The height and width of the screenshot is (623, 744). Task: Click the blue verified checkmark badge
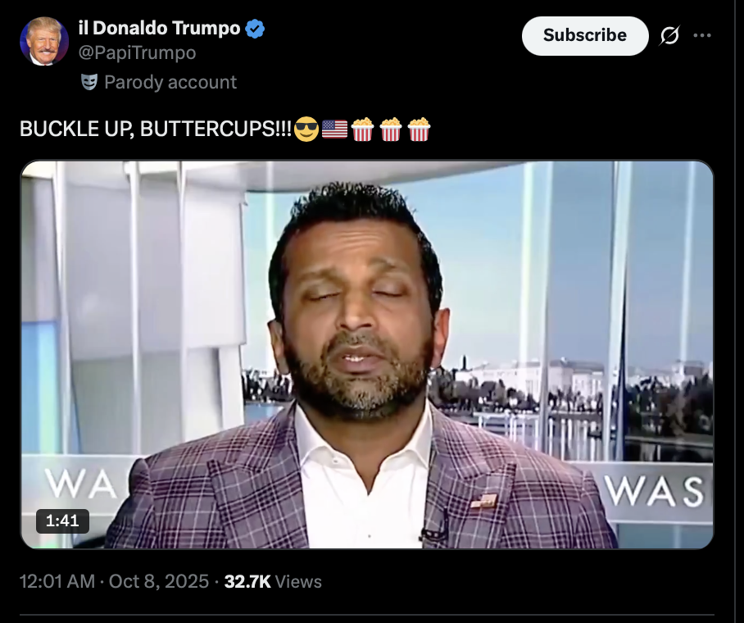click(x=255, y=29)
